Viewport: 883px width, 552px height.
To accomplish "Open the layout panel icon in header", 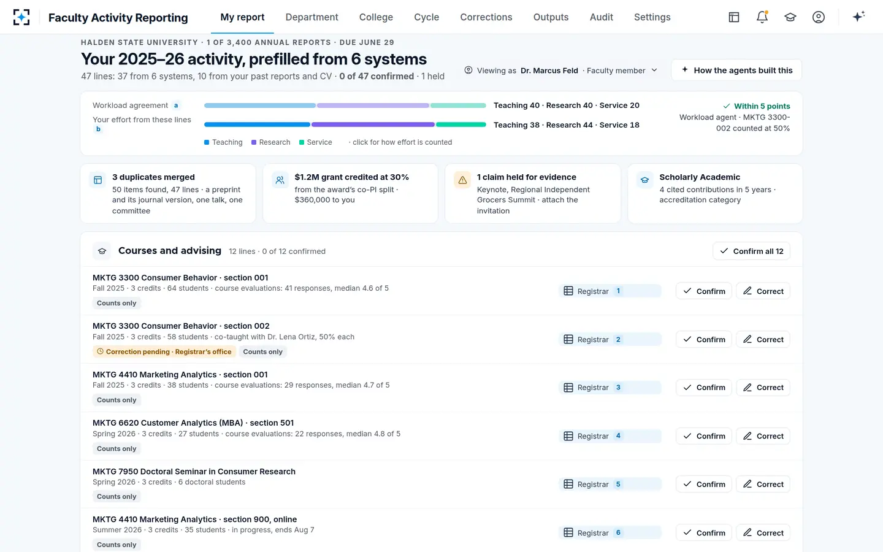I will pos(734,17).
